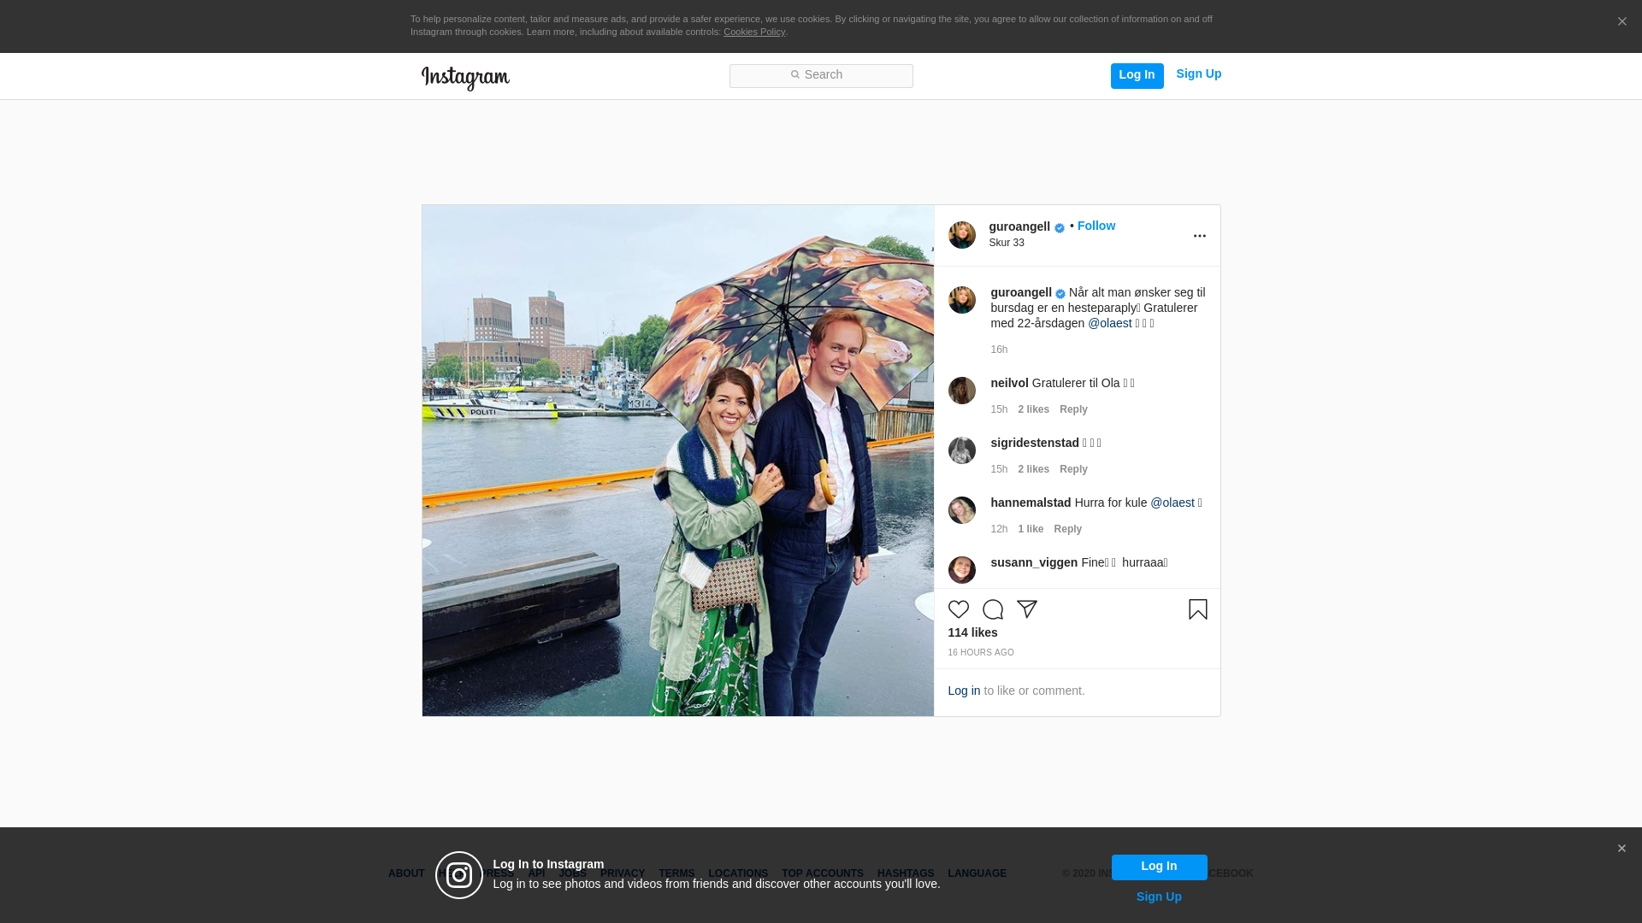Close the bottom Log In banner
This screenshot has width=1642, height=923.
coord(1621,849)
